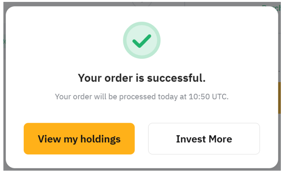Click the orange strip behind the dialog's right edge
Screen dimensions: 282x171
[x=280, y=98]
